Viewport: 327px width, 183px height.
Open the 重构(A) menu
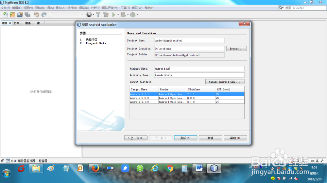coord(60,8)
